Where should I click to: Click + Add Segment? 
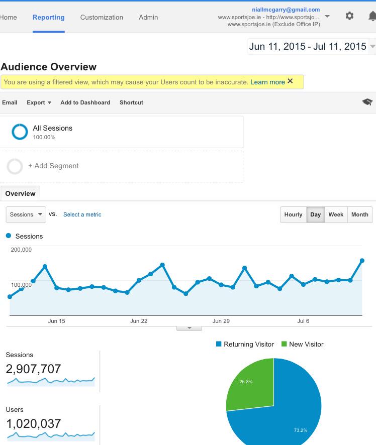click(53, 166)
